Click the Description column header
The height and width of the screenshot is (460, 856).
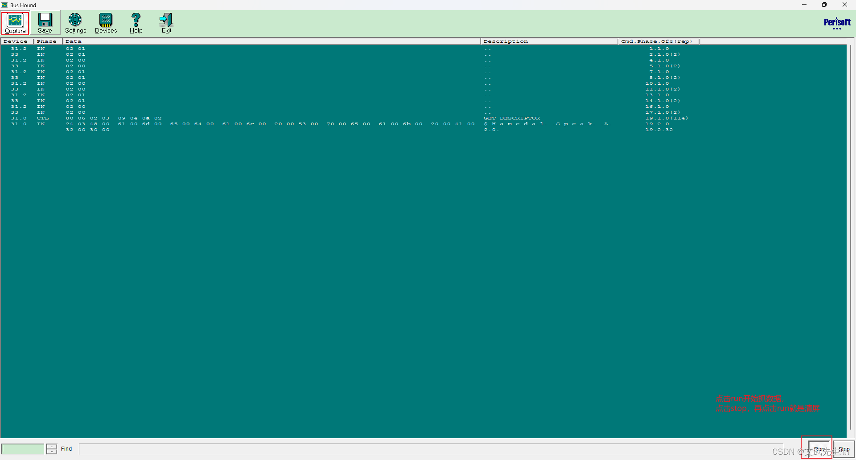click(x=506, y=41)
